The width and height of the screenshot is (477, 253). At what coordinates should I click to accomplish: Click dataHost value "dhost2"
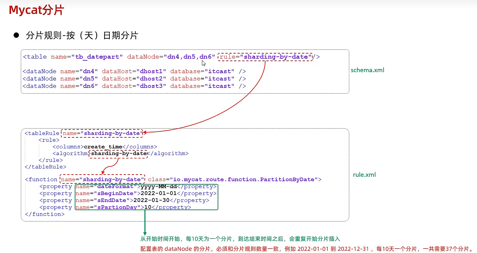[151, 79]
